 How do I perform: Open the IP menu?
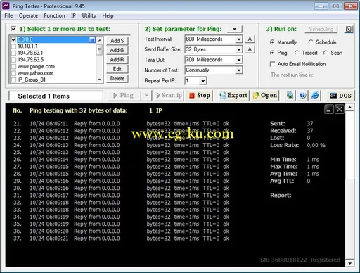coord(73,15)
